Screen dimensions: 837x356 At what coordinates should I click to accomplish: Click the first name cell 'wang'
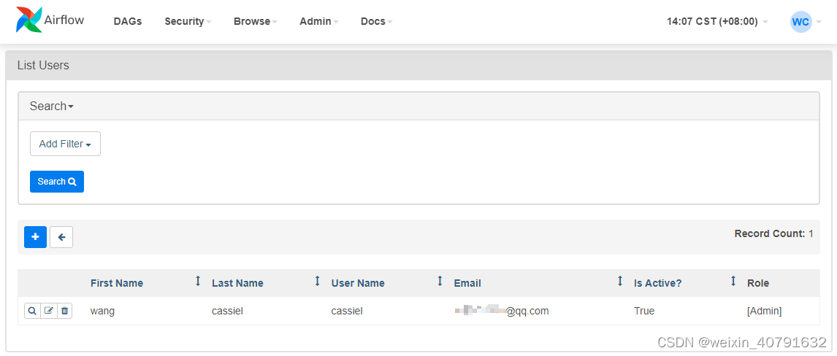[x=102, y=311]
